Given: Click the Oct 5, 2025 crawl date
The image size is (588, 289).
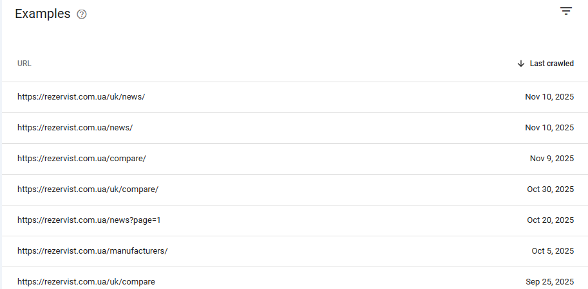Looking at the screenshot, I should tap(553, 251).
